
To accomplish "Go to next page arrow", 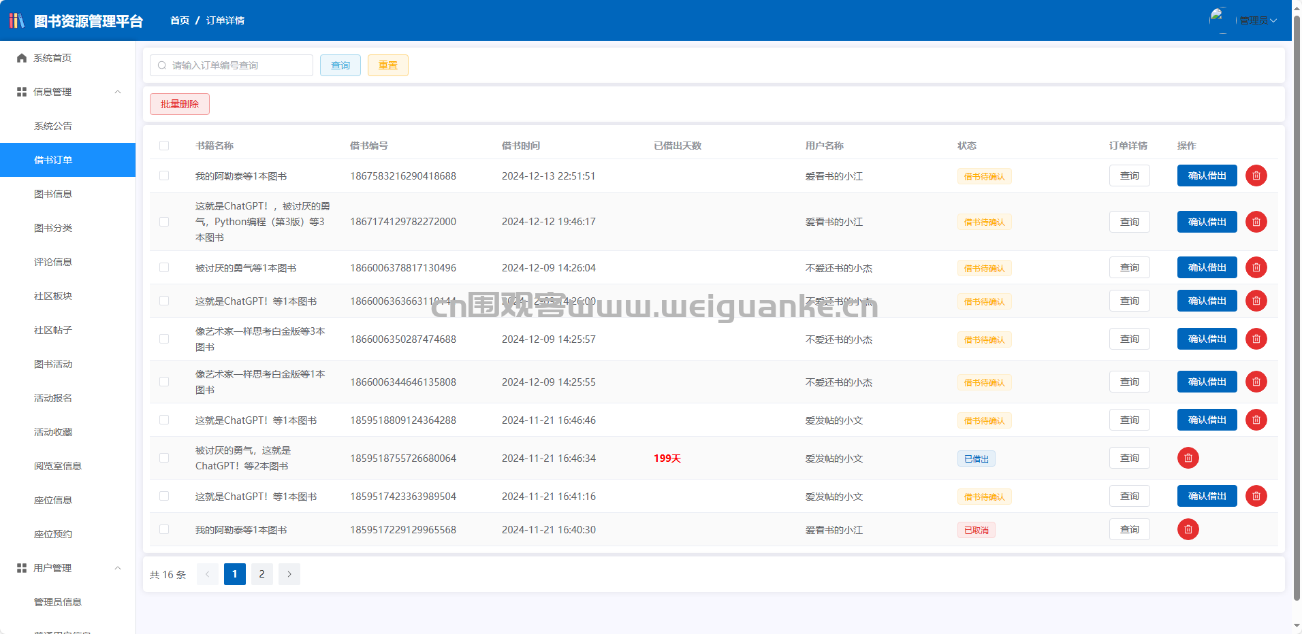I will (x=289, y=574).
